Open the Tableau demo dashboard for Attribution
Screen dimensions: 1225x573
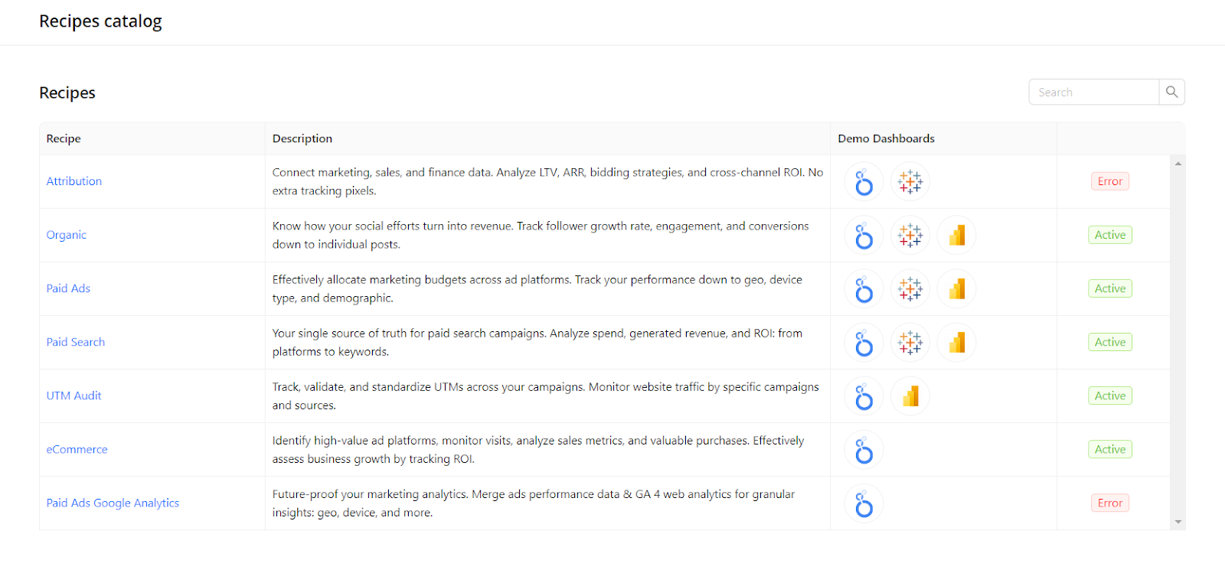click(x=910, y=182)
